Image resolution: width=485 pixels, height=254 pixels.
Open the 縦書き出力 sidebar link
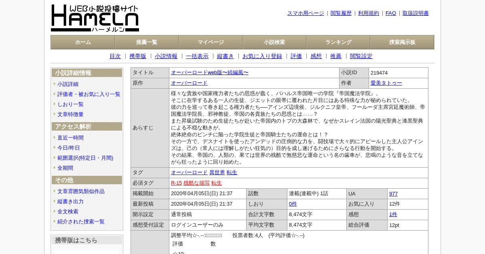pos(70,202)
